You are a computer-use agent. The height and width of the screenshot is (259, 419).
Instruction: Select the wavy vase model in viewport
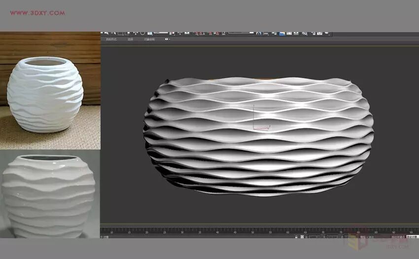258,137
